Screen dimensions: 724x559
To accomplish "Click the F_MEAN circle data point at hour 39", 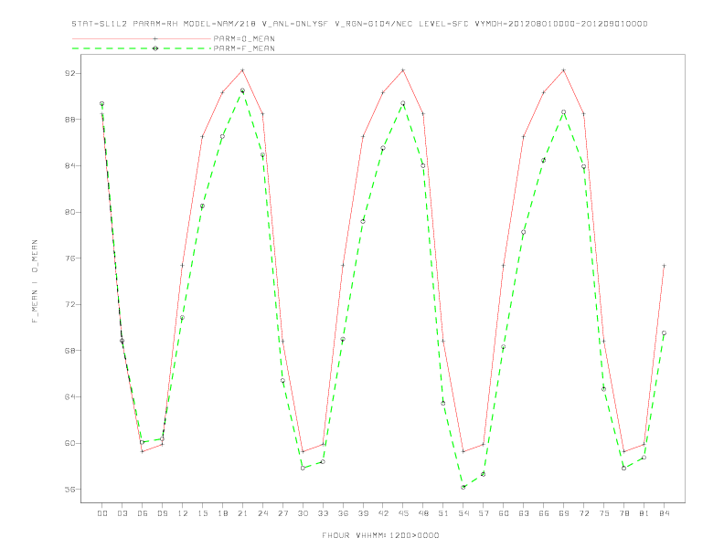I will [x=363, y=221].
